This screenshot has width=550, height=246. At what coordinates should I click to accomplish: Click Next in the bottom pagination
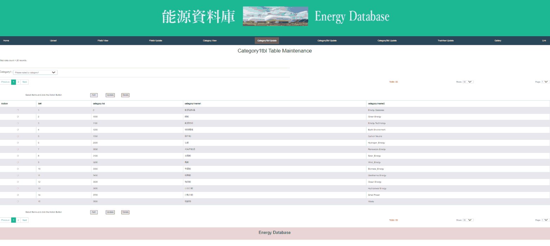point(25,220)
